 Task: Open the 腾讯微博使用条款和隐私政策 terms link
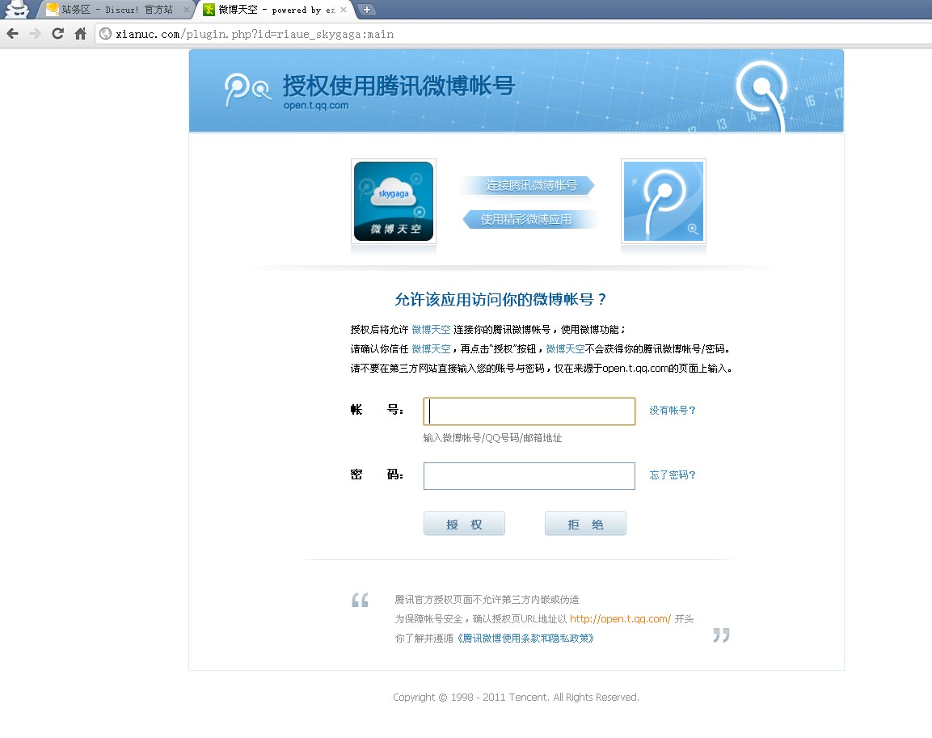pos(526,638)
